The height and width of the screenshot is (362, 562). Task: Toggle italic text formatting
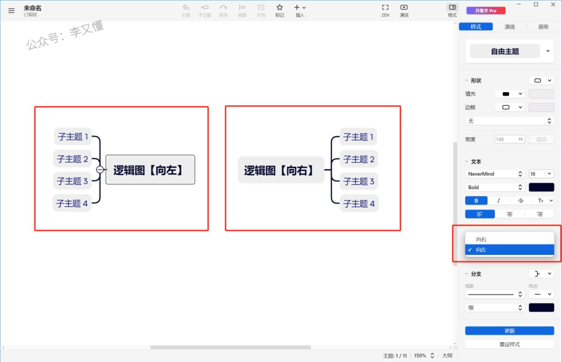click(498, 201)
